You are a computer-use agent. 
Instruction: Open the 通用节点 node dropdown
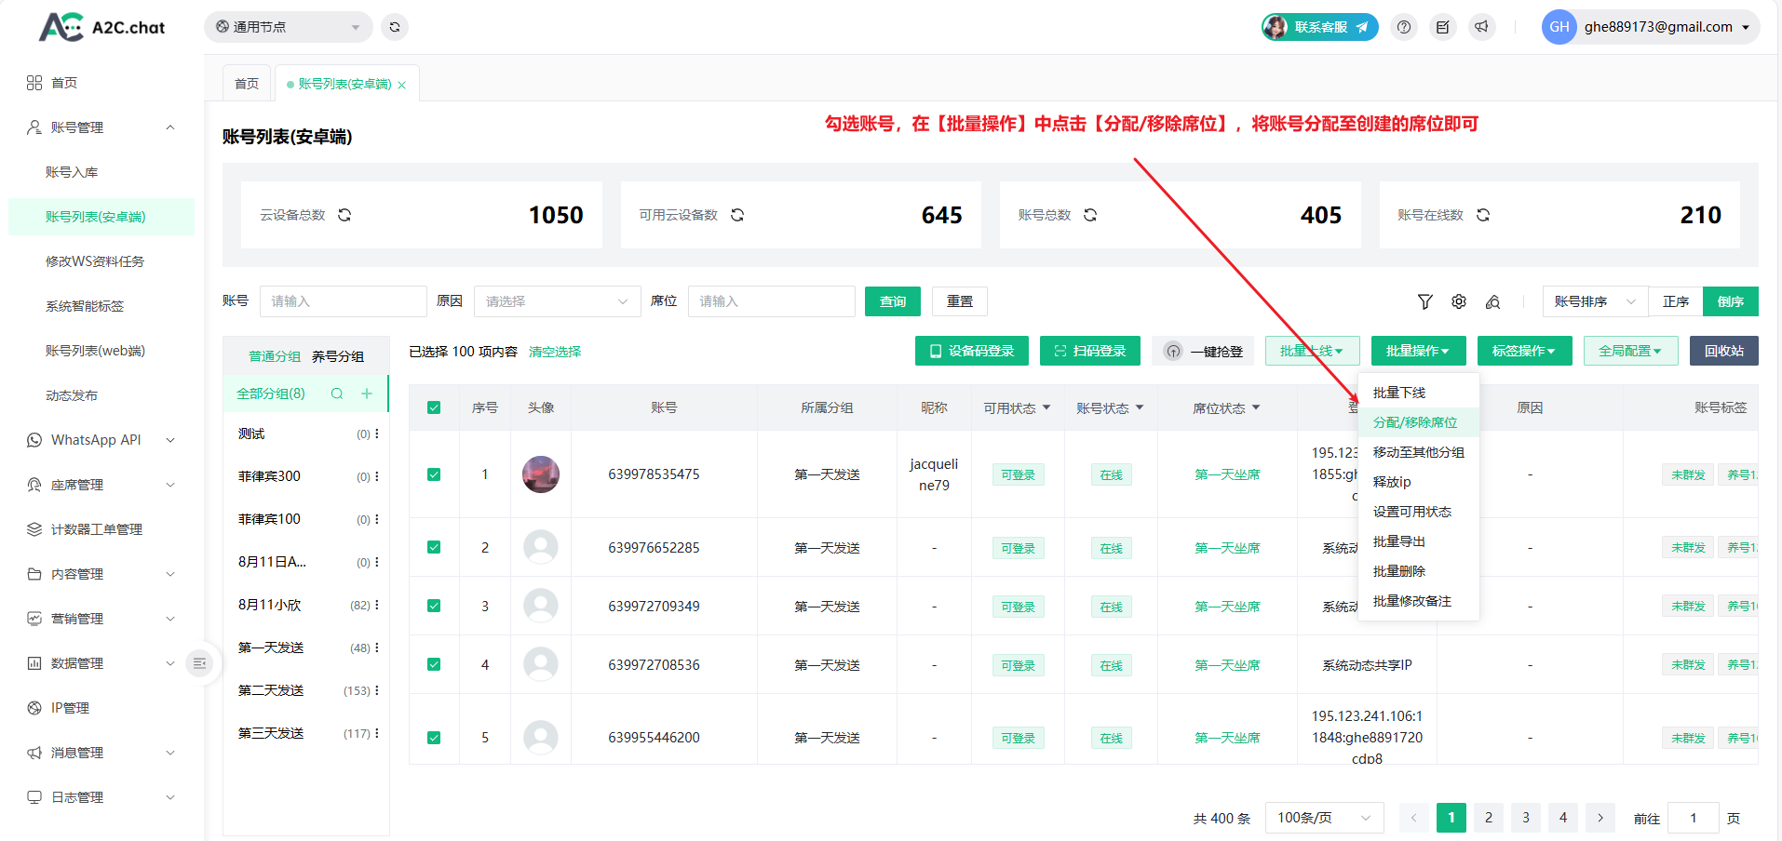coord(288,27)
